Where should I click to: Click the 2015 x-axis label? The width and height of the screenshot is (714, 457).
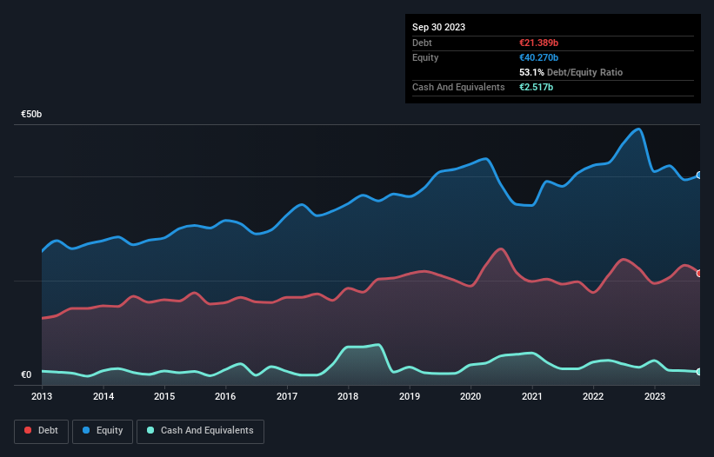[x=164, y=396]
